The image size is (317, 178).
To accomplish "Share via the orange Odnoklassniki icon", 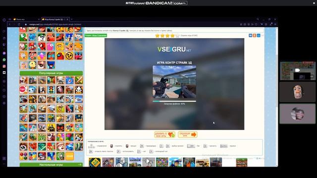I will coord(254,35).
